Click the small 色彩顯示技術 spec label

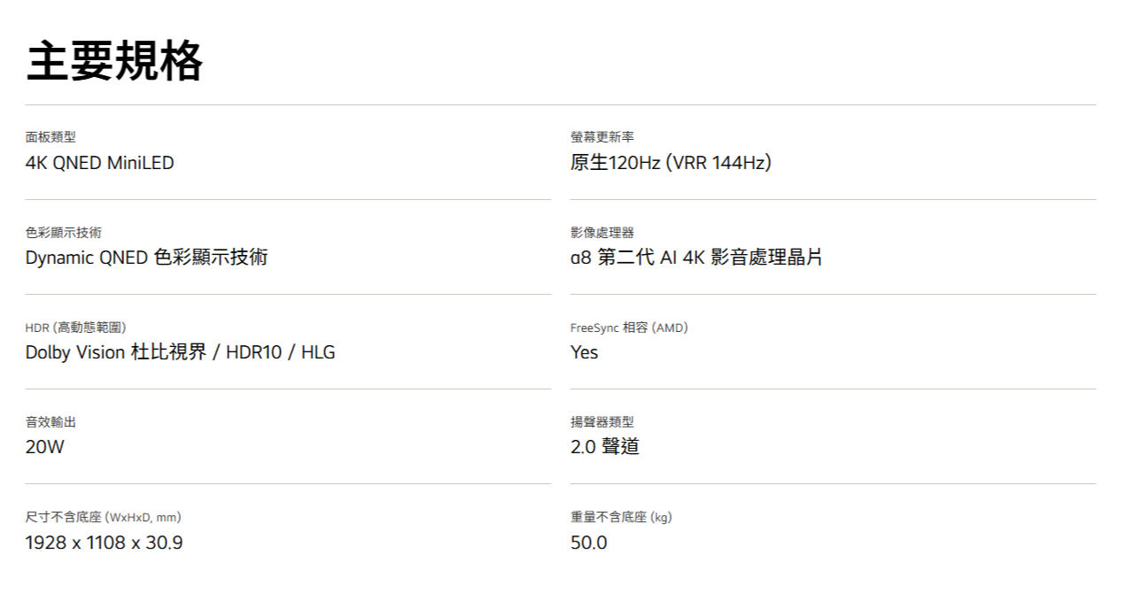pyautogui.click(x=63, y=233)
